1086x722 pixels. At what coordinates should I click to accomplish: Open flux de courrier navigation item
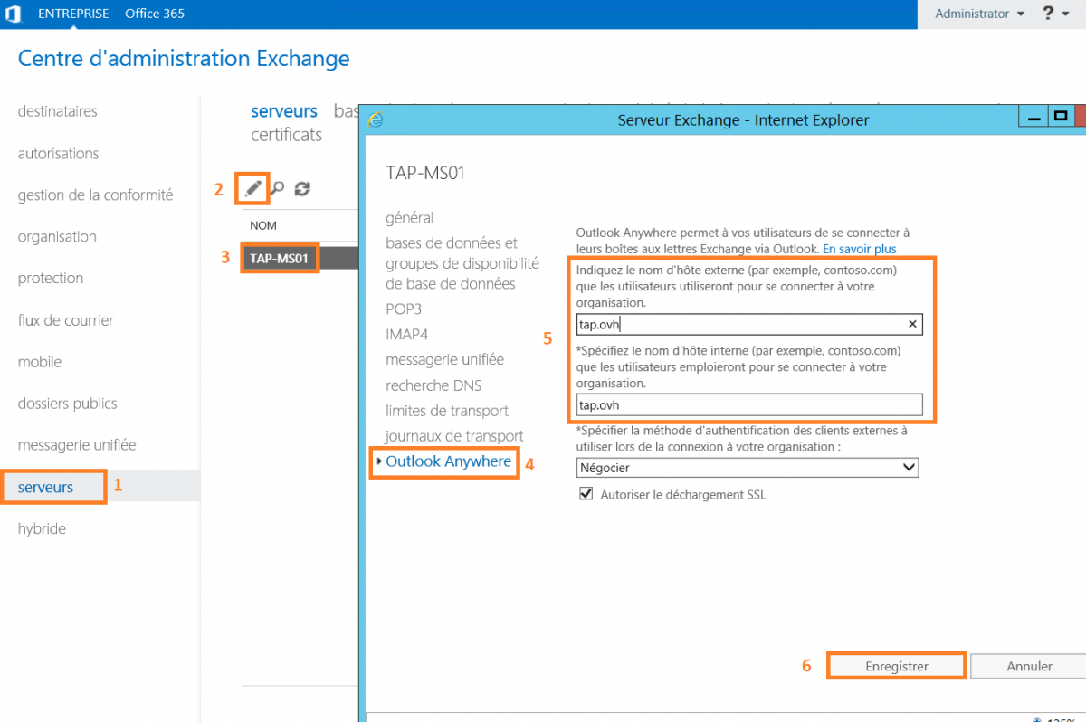tap(66, 320)
